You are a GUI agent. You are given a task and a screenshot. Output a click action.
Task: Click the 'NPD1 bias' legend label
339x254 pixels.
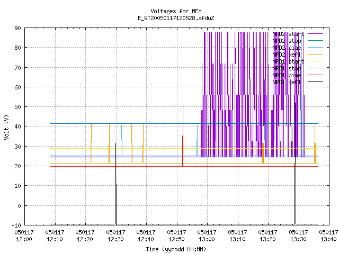click(287, 75)
